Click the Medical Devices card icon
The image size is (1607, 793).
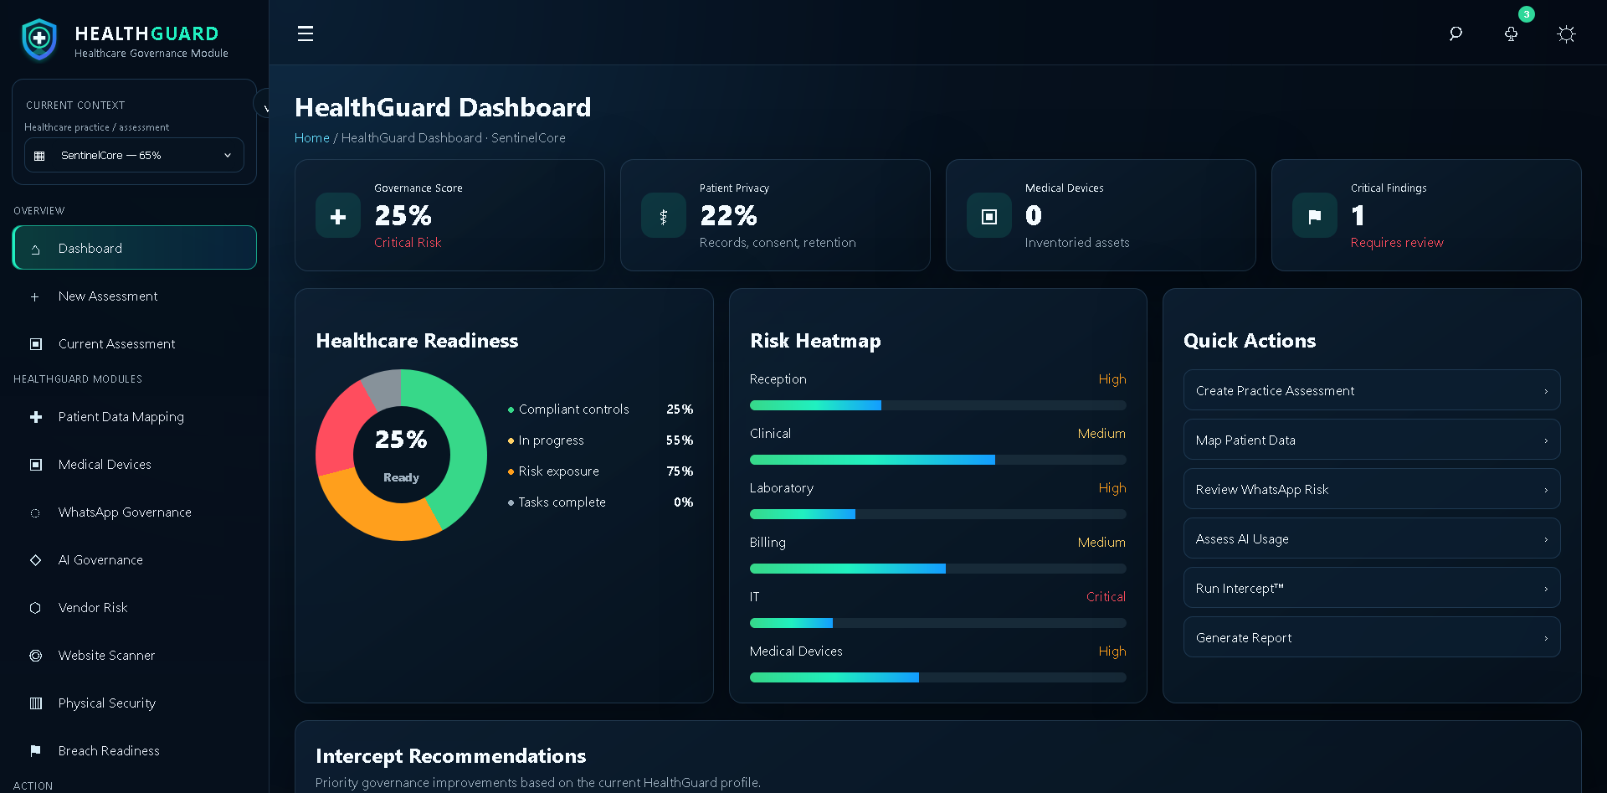tap(989, 216)
